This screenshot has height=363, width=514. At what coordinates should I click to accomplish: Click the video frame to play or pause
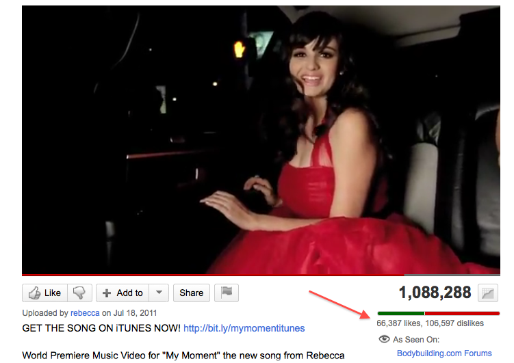coord(260,137)
